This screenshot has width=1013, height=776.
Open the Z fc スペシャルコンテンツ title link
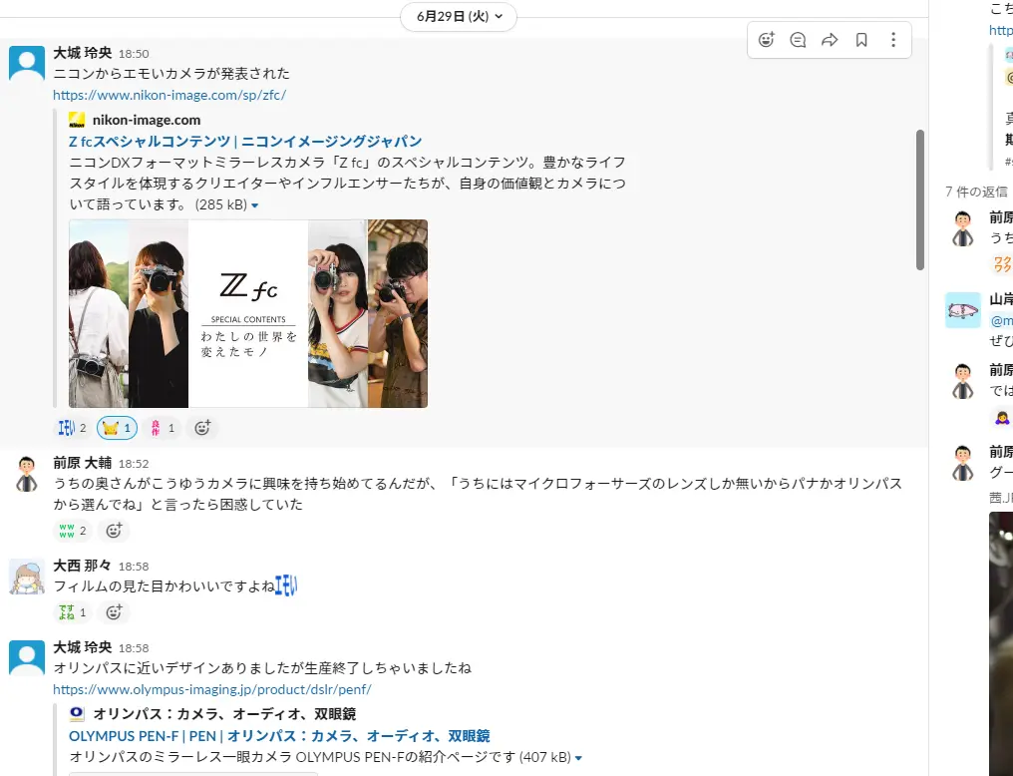coord(245,141)
